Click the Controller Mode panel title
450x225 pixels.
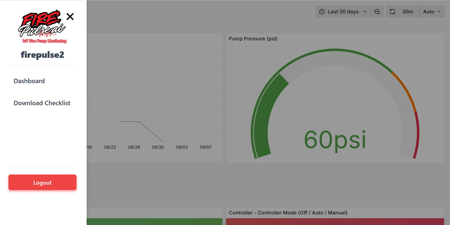288,213
